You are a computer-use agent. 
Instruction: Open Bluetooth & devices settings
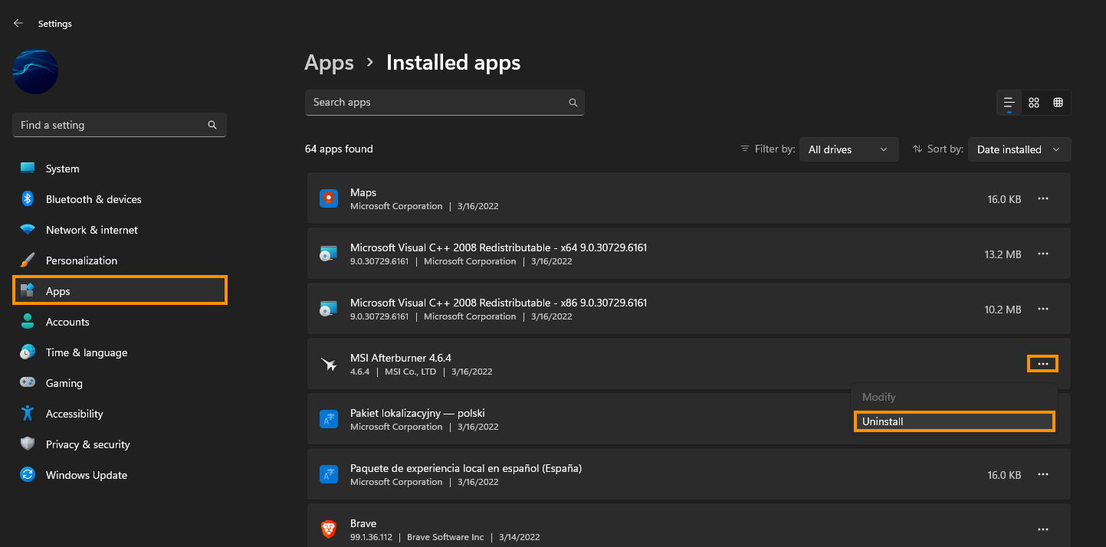(120, 199)
